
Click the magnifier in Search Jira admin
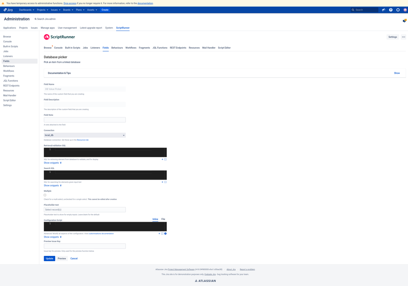(36, 19)
